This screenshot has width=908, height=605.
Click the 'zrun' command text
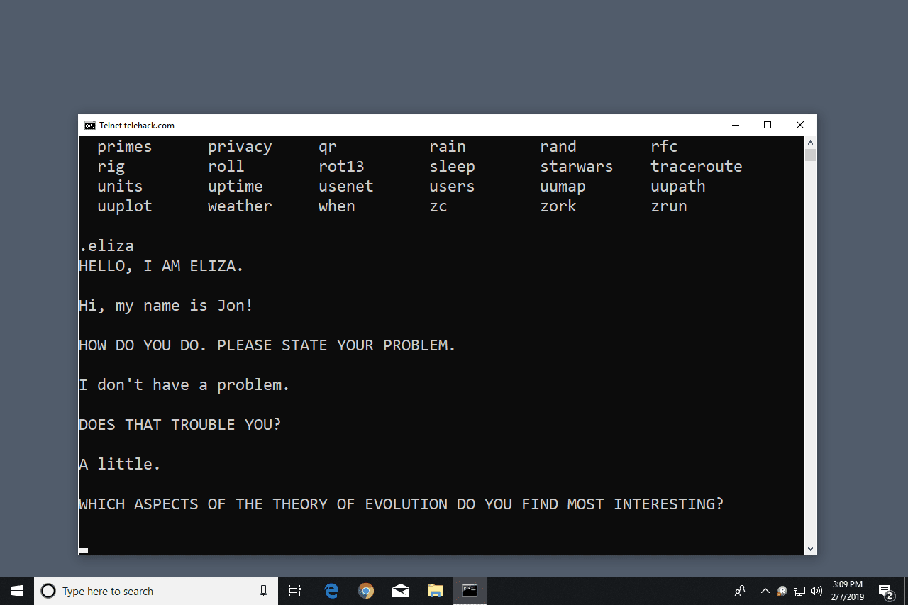pos(669,206)
